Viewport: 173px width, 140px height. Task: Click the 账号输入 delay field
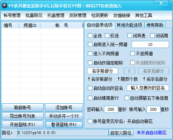154,109
